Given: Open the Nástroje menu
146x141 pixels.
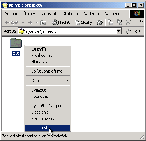Looking at the screenshot, I should point(91,14).
